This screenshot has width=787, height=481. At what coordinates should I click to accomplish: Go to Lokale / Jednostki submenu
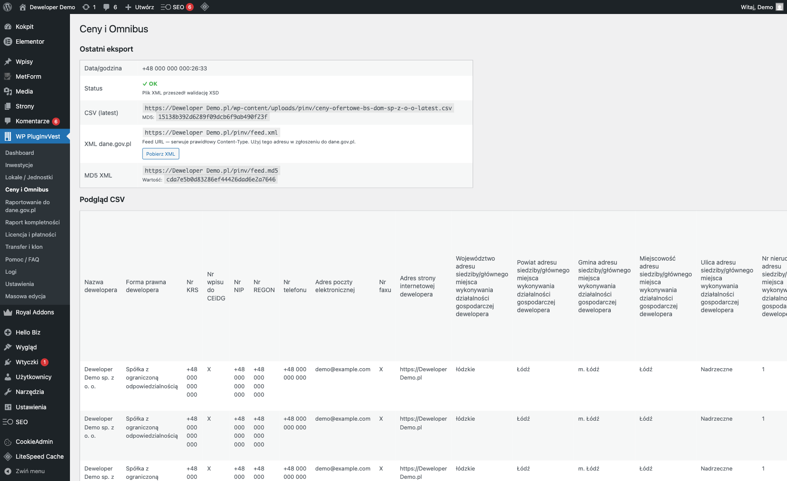pyautogui.click(x=29, y=177)
